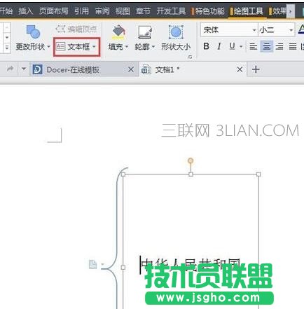The width and height of the screenshot is (304, 309).
Task: Click the Docer logo icon
Action: click(38, 69)
